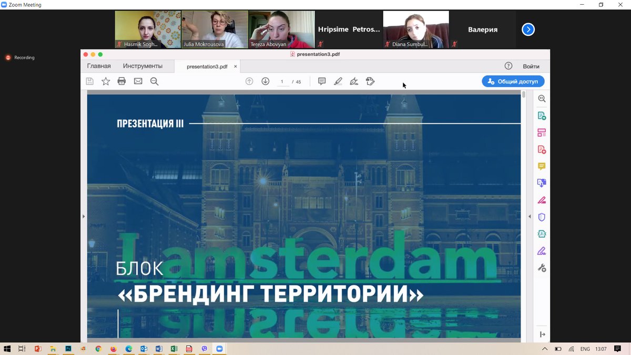Open the find text magnifier in toolbar

tap(154, 81)
